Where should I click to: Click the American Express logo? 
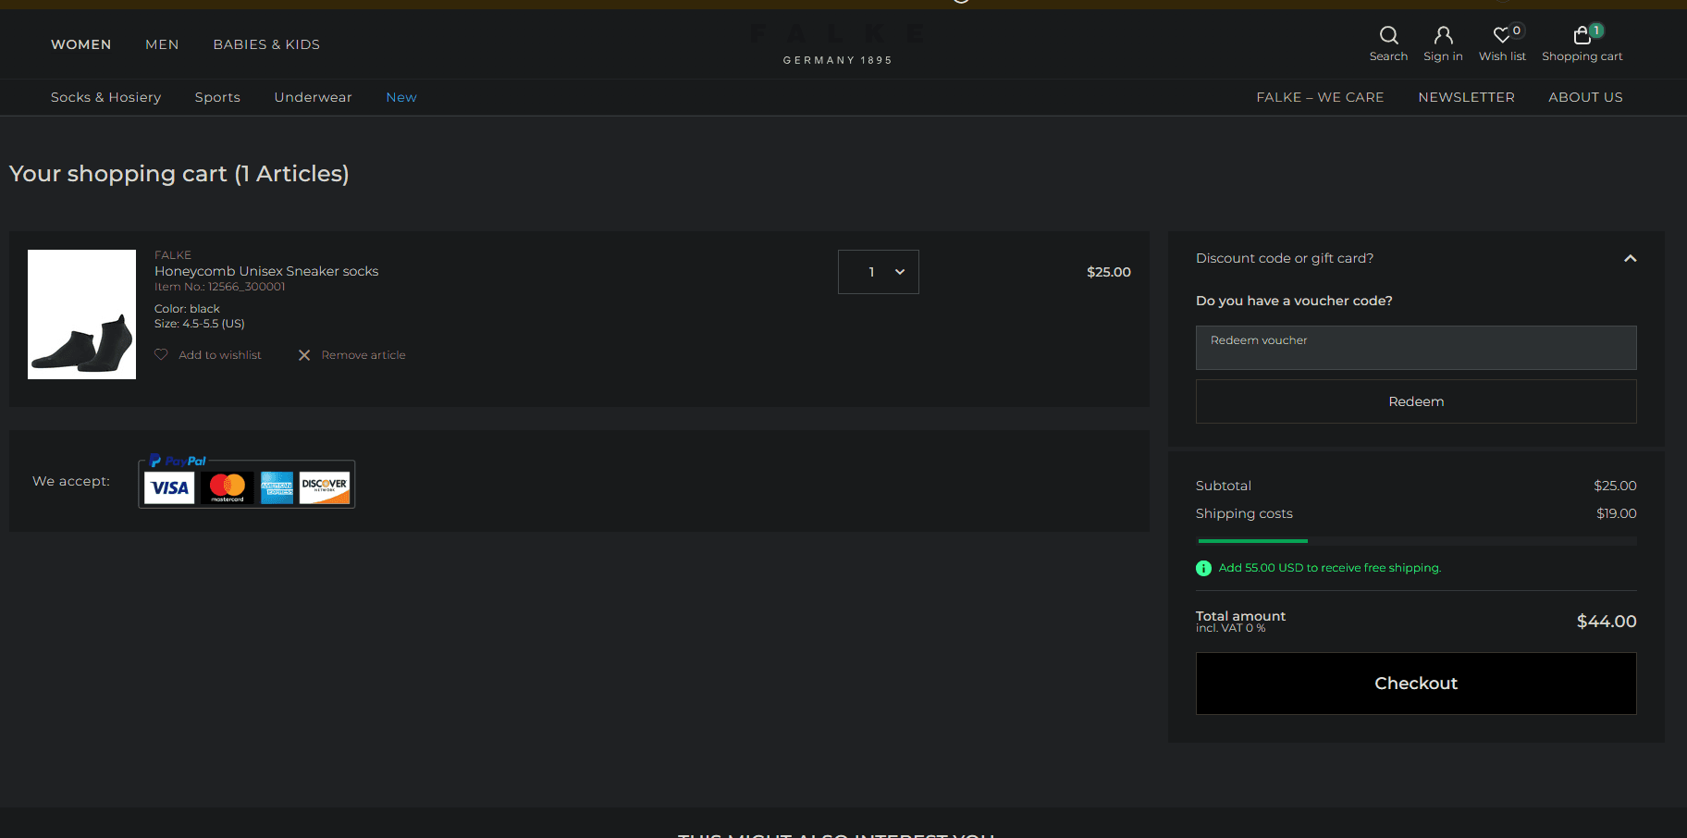tap(277, 487)
